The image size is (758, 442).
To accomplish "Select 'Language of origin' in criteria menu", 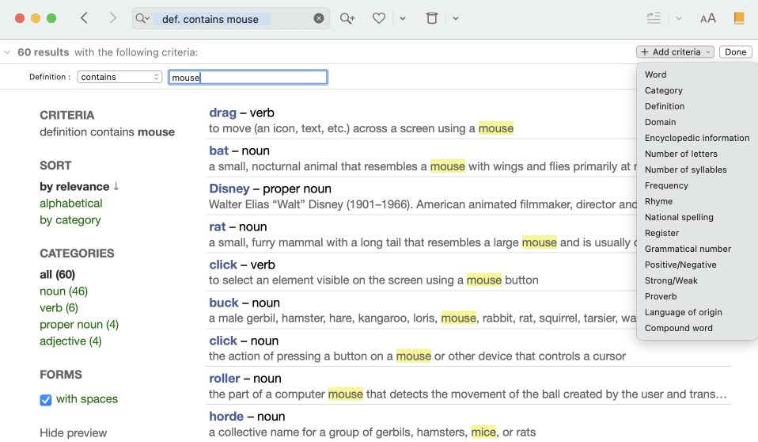I will click(x=683, y=312).
